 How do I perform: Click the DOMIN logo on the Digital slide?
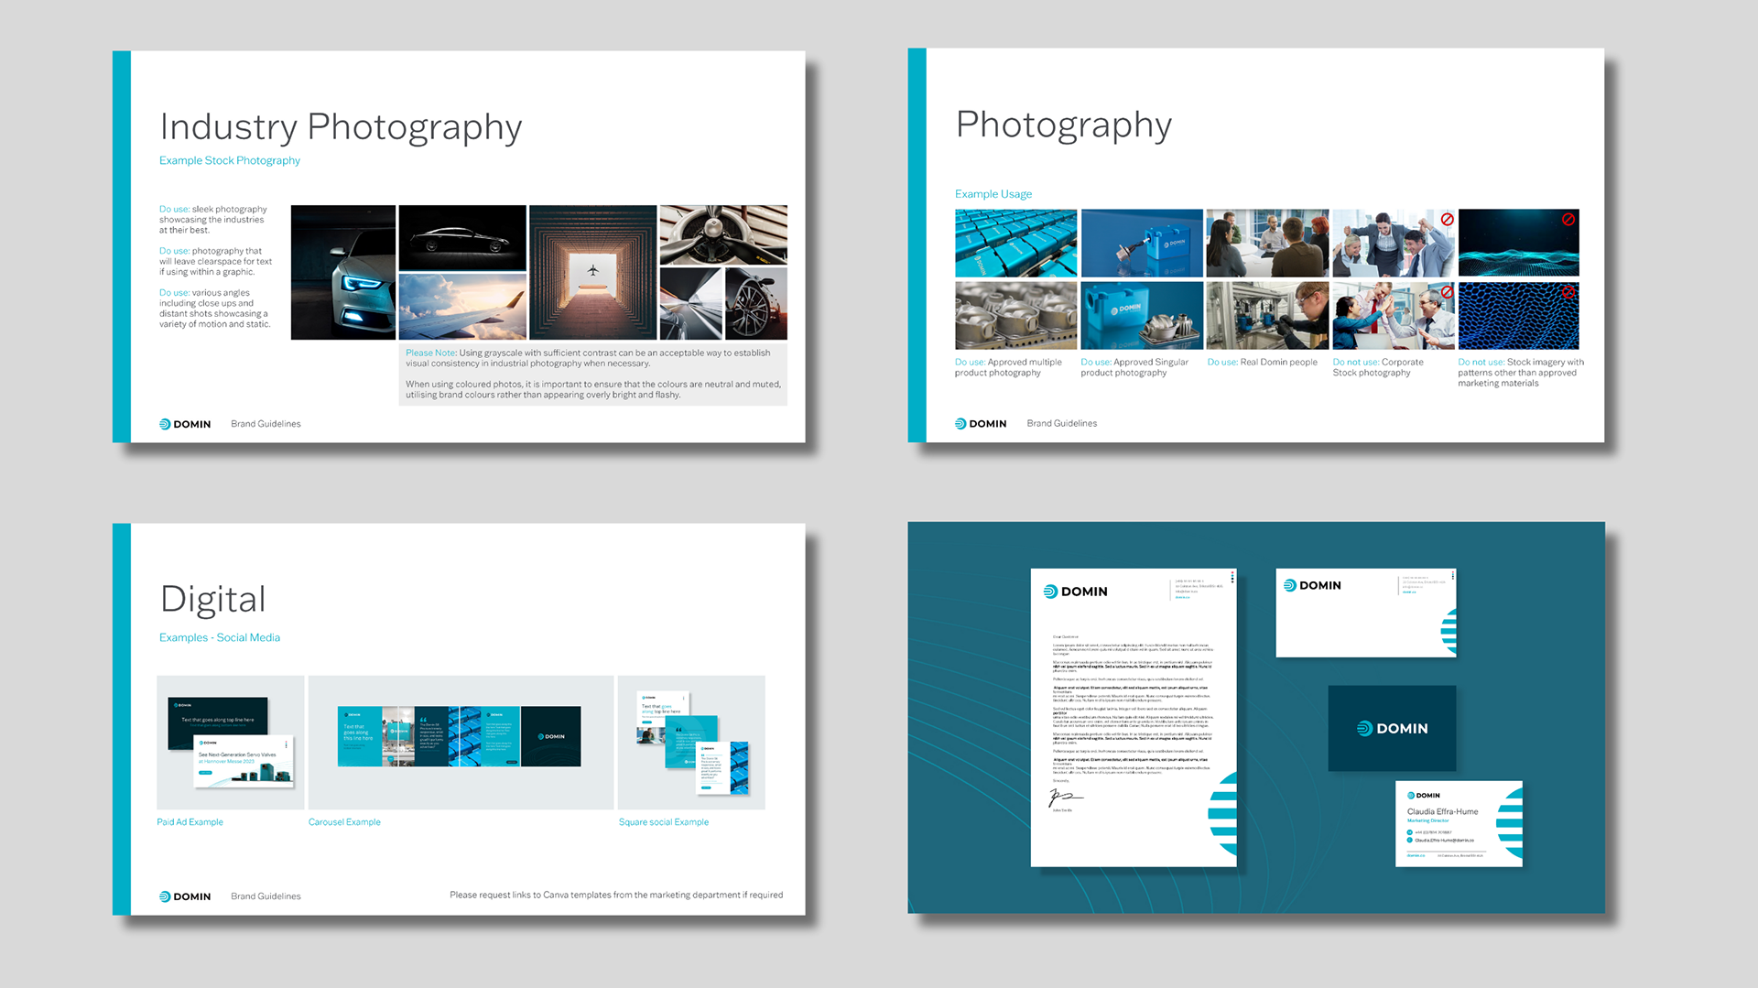pos(185,896)
